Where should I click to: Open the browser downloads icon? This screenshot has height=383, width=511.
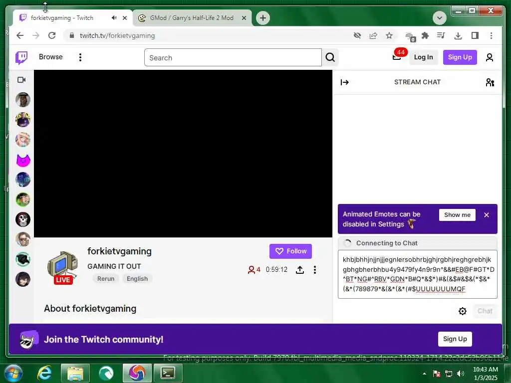click(x=458, y=35)
